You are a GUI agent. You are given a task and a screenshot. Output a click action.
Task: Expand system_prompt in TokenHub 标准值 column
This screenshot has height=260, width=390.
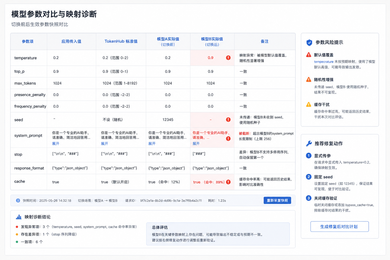point(104,143)
